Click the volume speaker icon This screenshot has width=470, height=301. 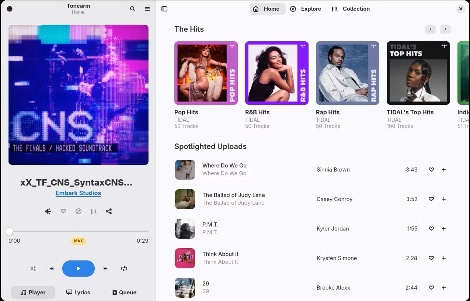point(48,211)
